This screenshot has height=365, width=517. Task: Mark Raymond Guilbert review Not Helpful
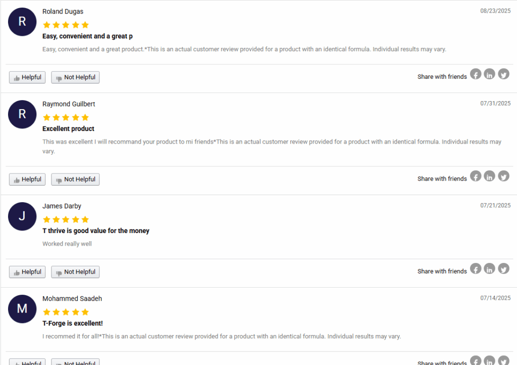click(x=75, y=179)
